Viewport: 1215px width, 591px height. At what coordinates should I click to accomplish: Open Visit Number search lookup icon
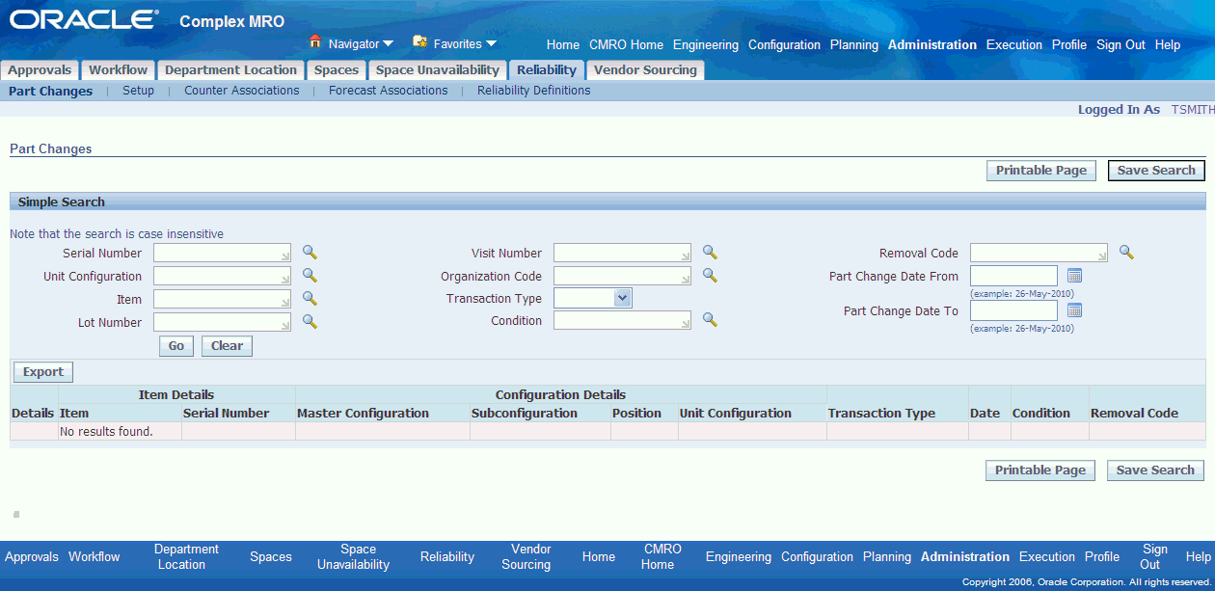(x=710, y=253)
